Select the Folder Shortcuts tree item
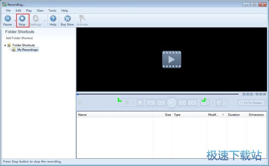 [24, 45]
